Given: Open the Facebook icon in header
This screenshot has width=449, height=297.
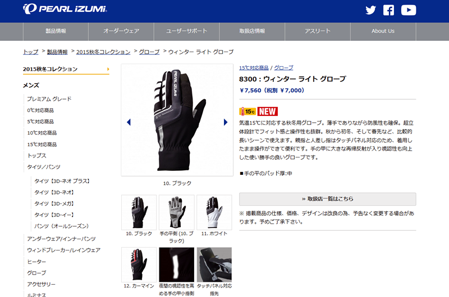Looking at the screenshot, I should click(388, 10).
